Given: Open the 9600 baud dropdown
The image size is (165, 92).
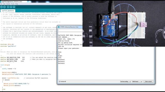Looking at the screenshot, I should tap(137, 82).
